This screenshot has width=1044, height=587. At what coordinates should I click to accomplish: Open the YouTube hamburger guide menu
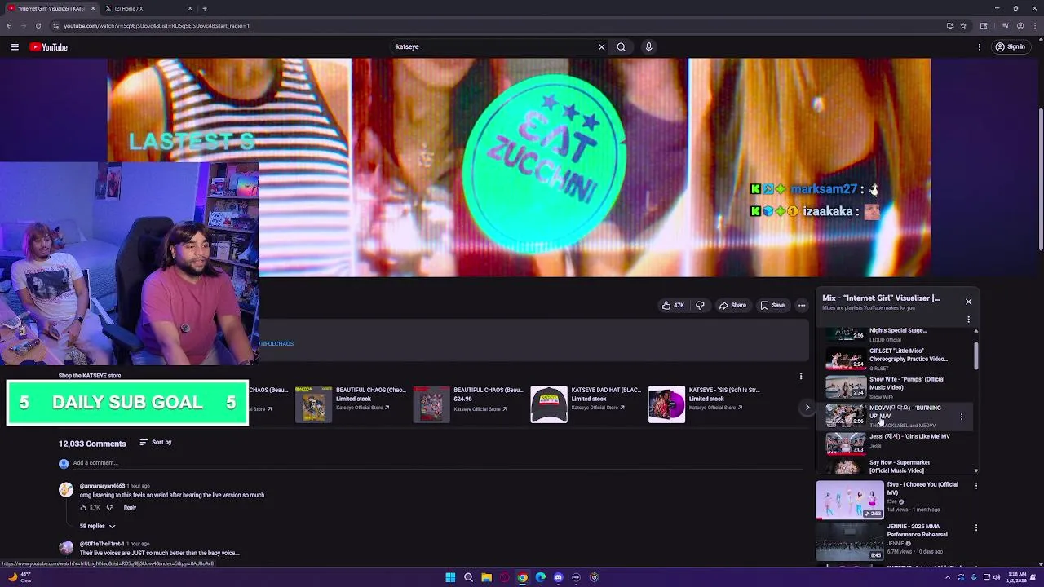(15, 47)
